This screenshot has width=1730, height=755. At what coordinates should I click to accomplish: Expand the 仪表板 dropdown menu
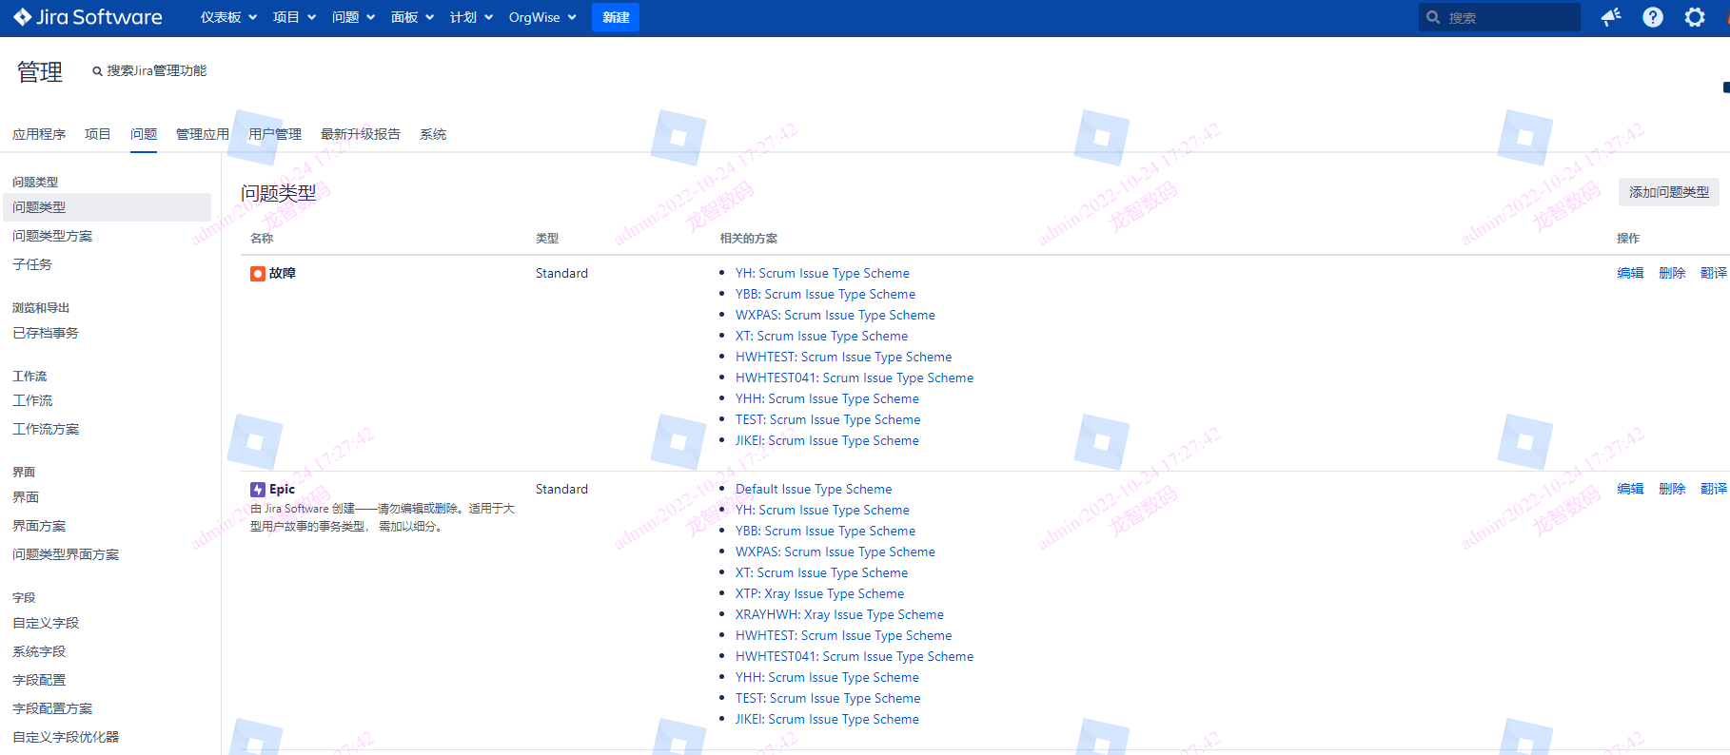point(228,17)
